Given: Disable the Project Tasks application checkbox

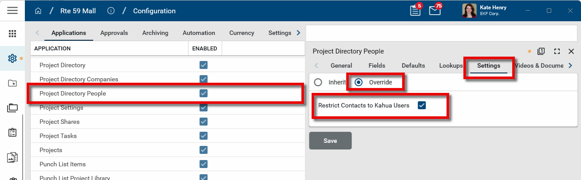Looking at the screenshot, I should point(204,136).
